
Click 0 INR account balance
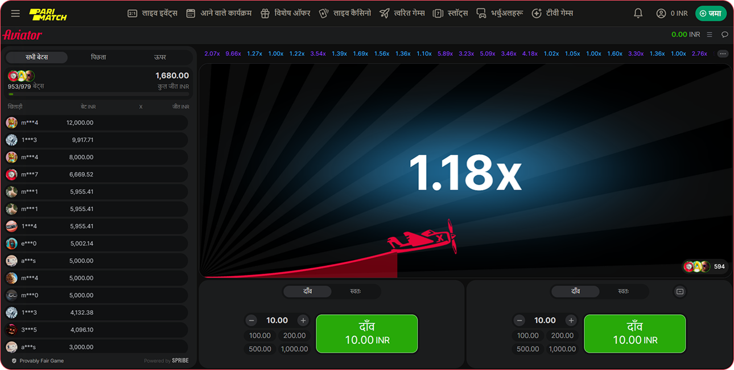click(679, 13)
